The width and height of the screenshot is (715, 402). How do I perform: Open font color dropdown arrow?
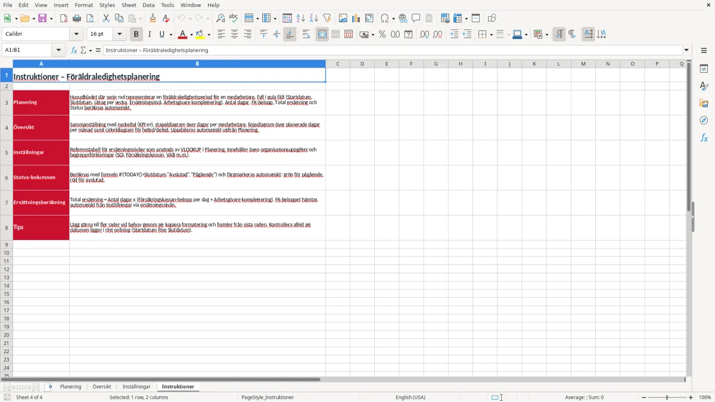click(191, 35)
